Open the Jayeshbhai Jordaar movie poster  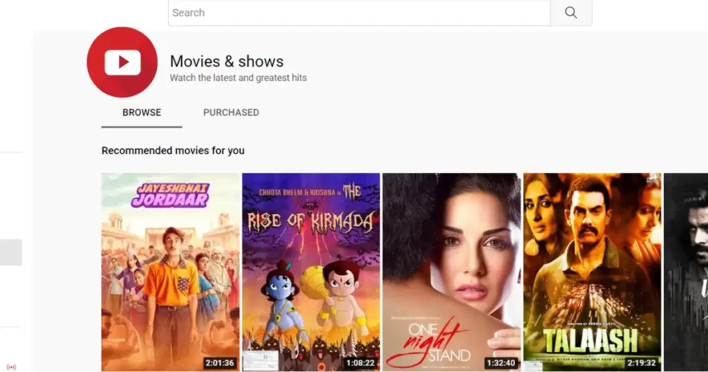click(170, 272)
